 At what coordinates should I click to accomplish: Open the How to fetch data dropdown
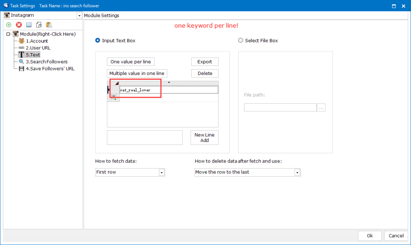pyautogui.click(x=162, y=173)
